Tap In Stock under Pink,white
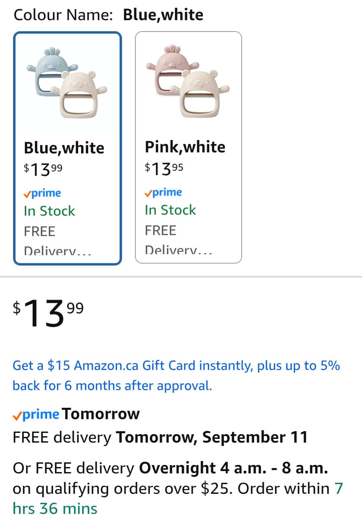The width and height of the screenshot is (362, 523). tap(170, 210)
